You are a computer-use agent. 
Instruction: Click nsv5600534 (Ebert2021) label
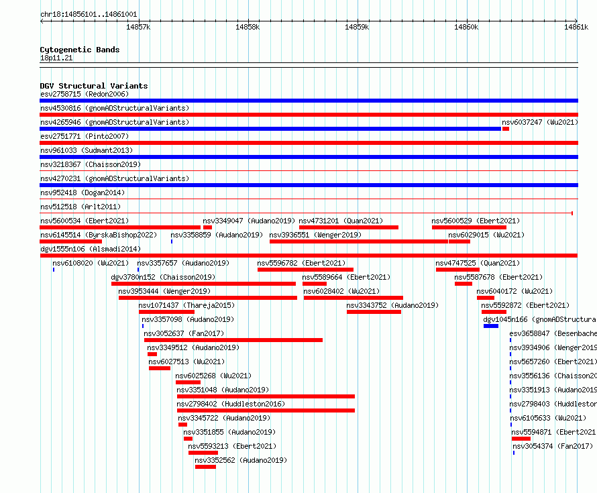pos(85,221)
